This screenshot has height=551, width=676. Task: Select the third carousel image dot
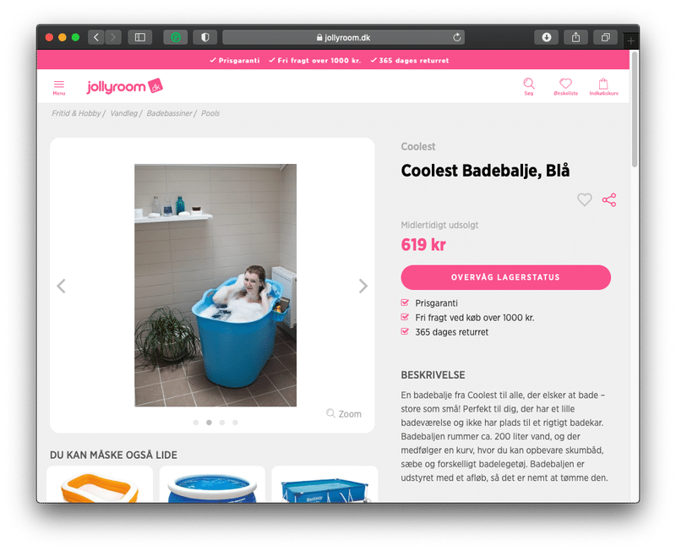tap(222, 423)
